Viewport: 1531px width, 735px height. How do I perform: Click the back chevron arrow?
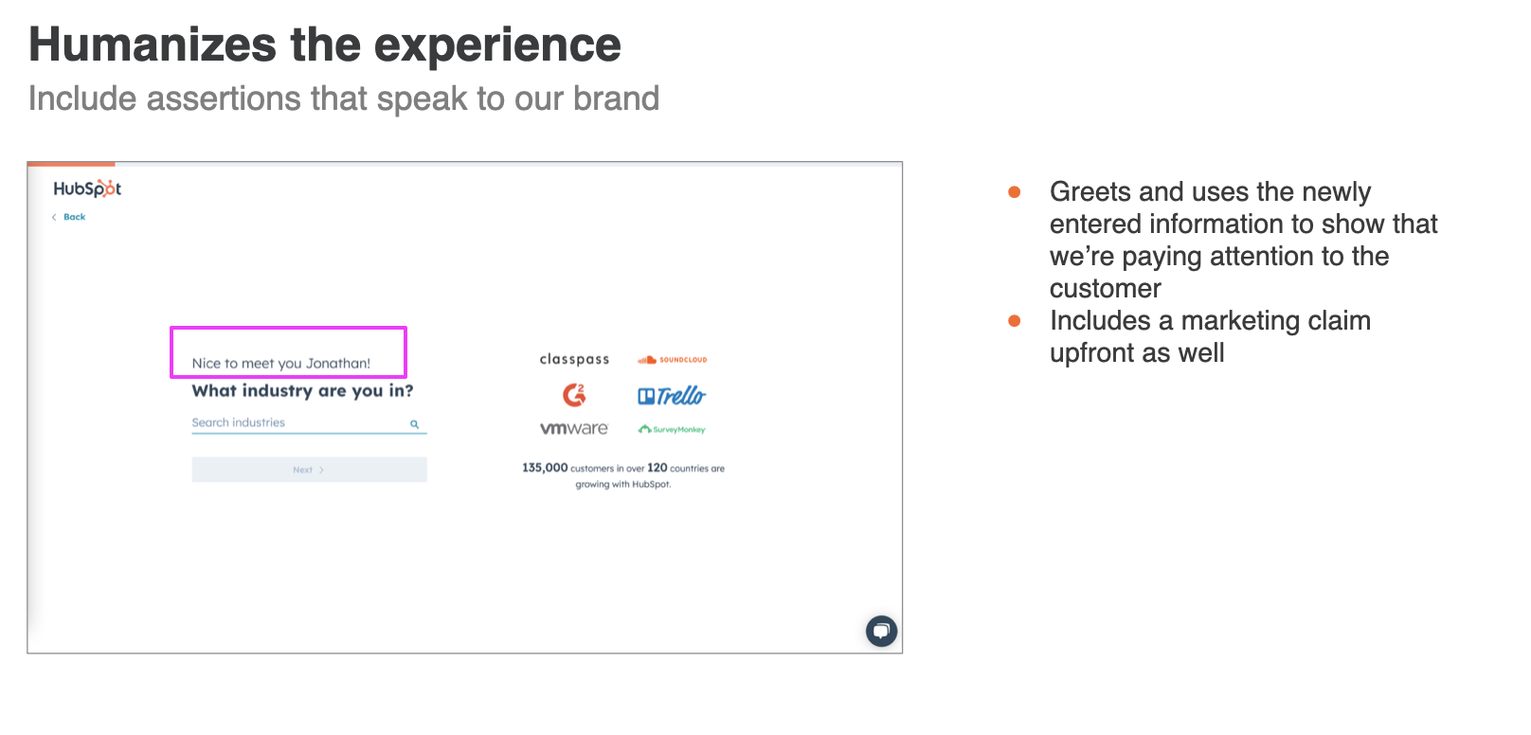(x=54, y=217)
